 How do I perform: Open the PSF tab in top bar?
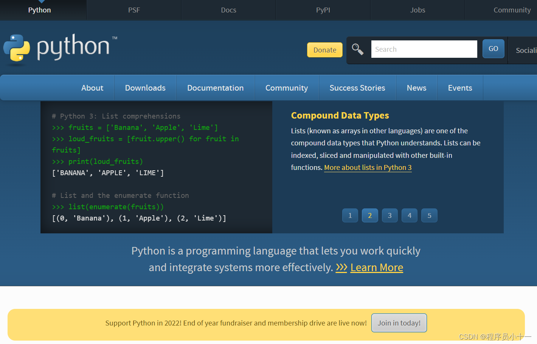[x=134, y=10]
